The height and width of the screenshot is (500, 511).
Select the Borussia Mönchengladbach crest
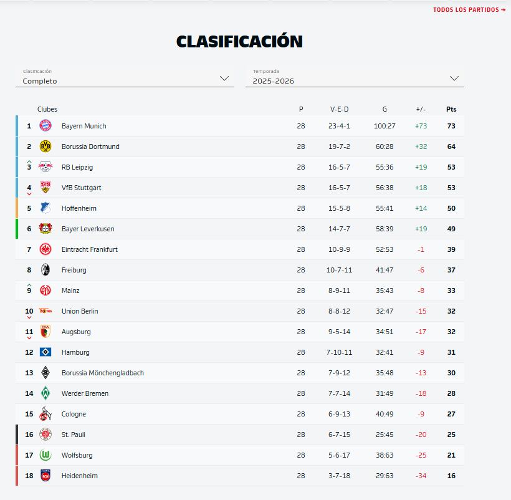click(x=46, y=373)
